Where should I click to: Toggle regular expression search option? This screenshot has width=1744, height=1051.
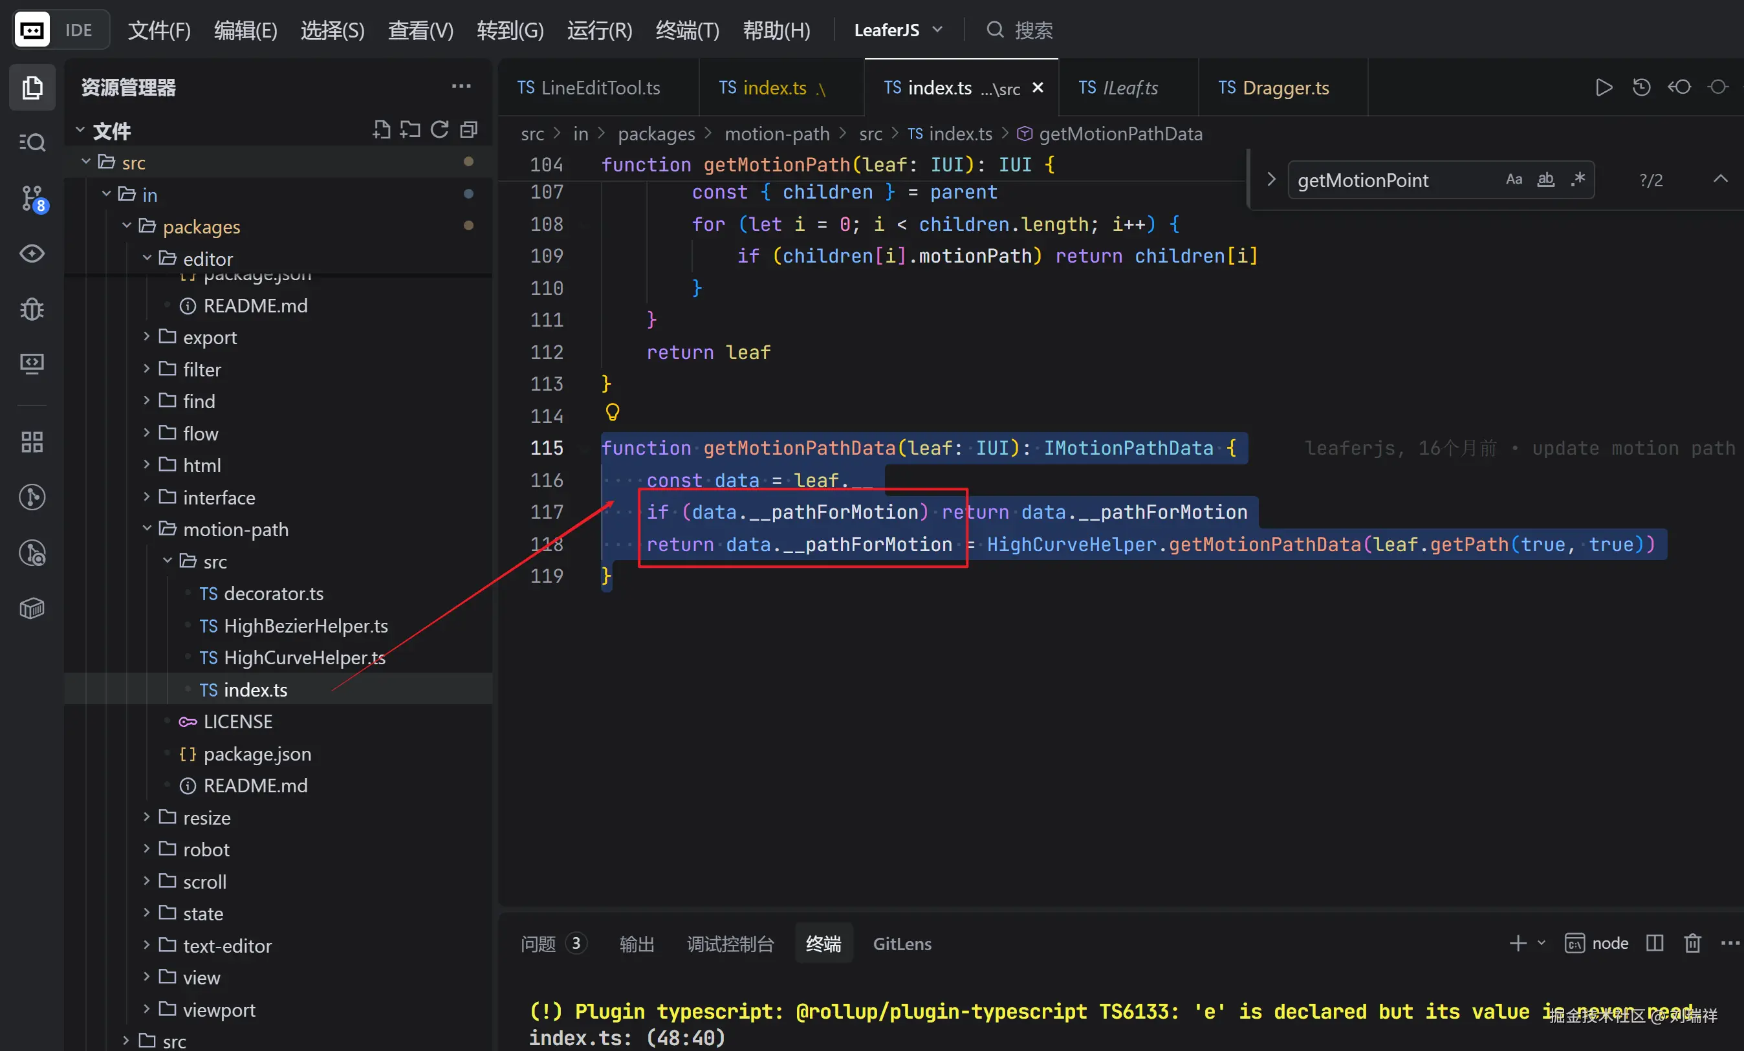[1578, 180]
